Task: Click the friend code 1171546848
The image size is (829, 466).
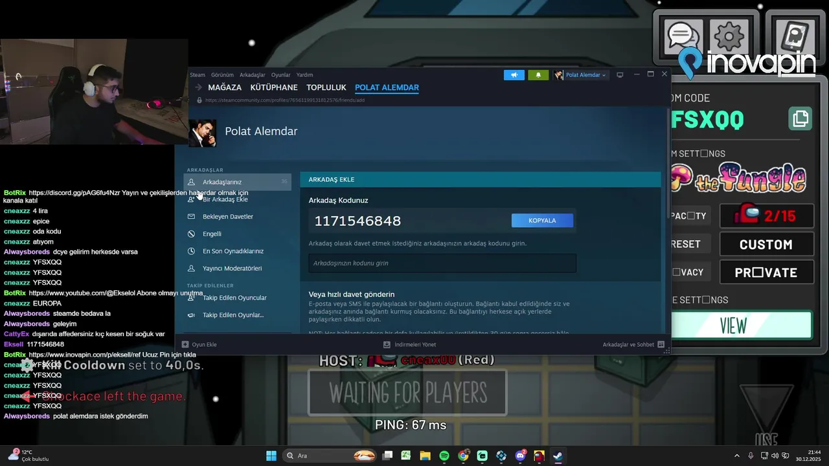Action: pyautogui.click(x=358, y=221)
